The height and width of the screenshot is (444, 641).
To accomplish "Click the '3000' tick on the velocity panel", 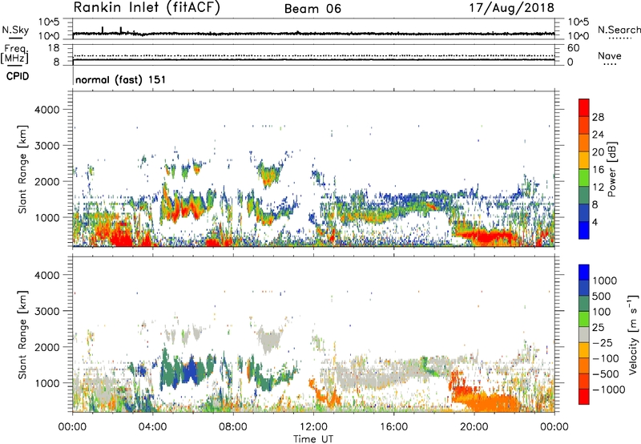I will point(47,311).
